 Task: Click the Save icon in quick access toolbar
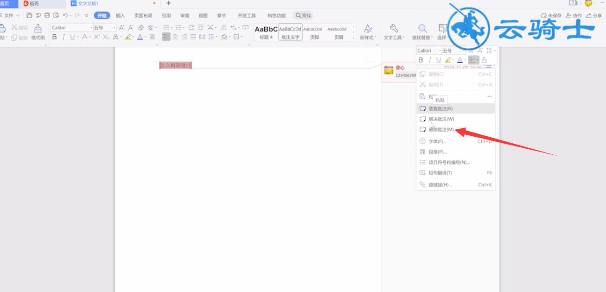(29, 15)
